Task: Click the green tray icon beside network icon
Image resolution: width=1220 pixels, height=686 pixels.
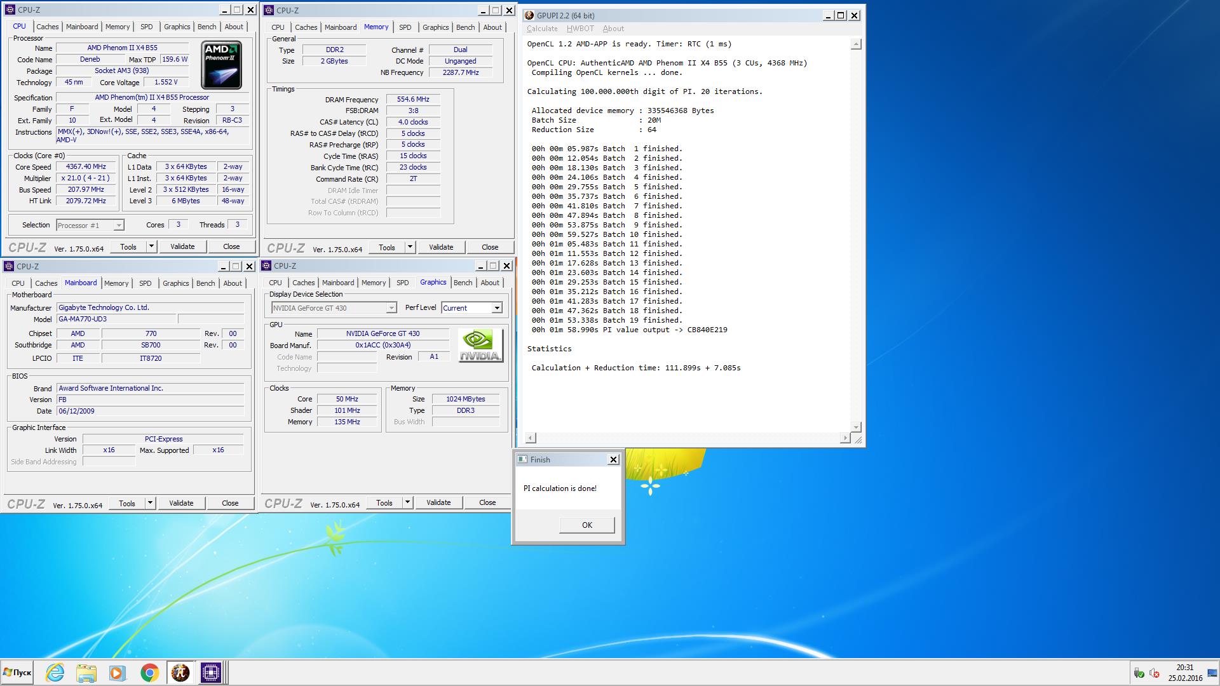Action: 1139,673
